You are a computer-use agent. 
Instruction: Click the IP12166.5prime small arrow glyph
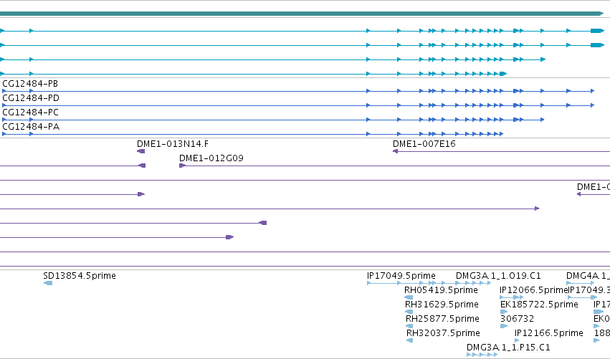(517, 340)
